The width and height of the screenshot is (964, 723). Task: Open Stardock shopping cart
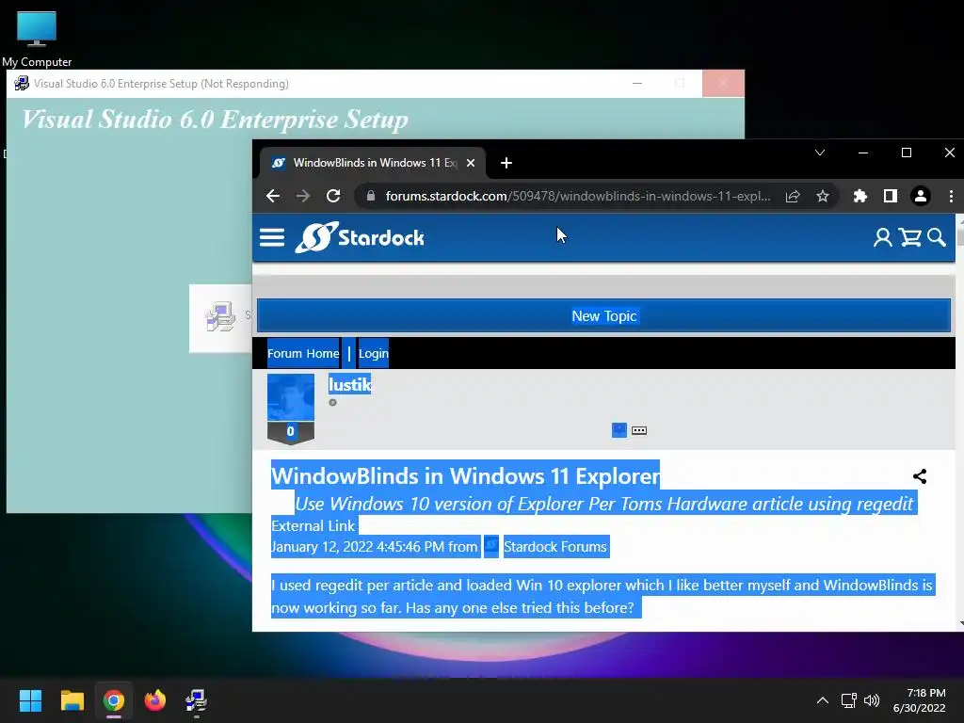(x=910, y=237)
